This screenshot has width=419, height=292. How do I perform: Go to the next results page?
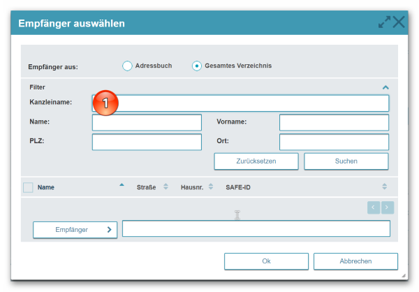[x=388, y=207]
